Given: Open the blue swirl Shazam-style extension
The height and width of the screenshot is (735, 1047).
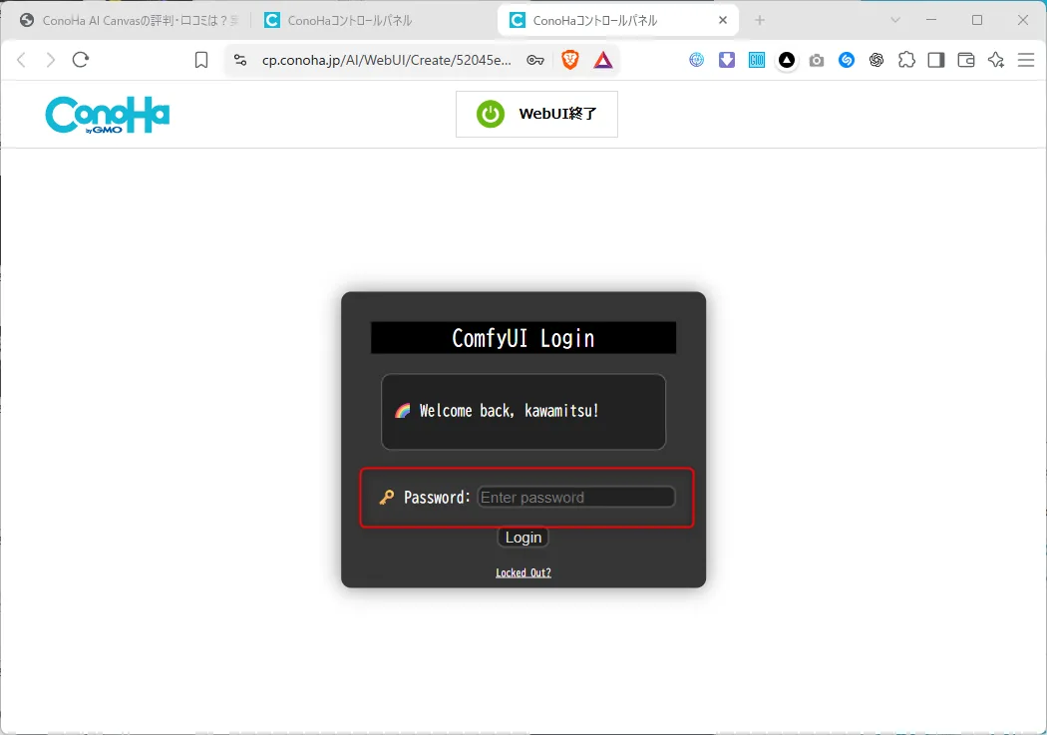Looking at the screenshot, I should pos(847,60).
